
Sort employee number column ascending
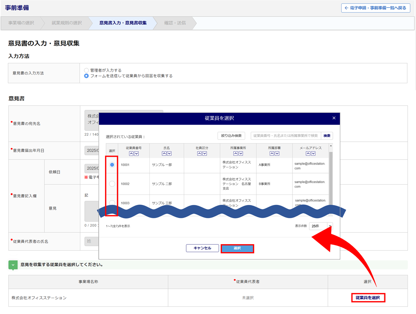[131, 154]
